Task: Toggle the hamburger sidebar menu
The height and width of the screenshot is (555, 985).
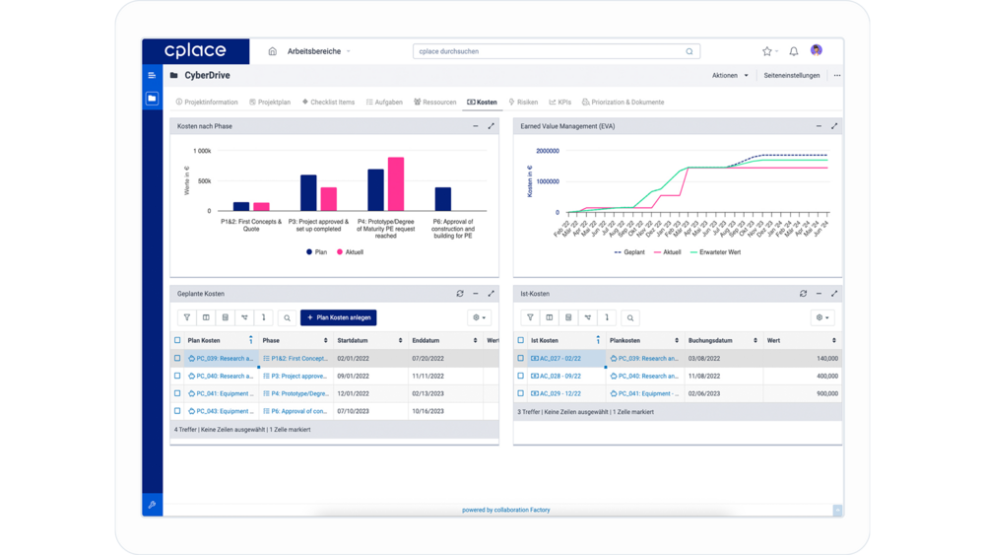Action: point(152,76)
